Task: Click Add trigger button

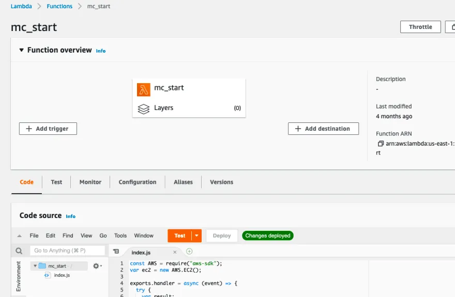Action: (x=48, y=129)
